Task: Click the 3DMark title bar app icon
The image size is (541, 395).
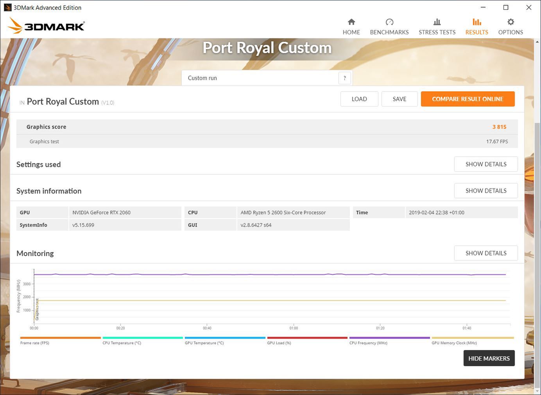Action: 7,7
